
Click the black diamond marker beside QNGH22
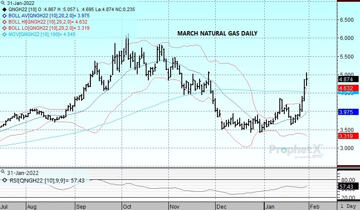click(4, 8)
